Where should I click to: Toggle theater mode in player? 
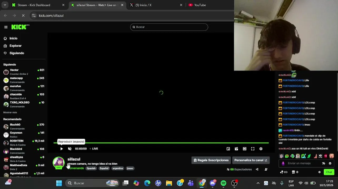tap(245, 149)
